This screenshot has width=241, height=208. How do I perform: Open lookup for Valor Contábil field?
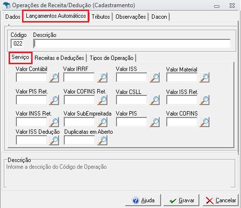click(54, 78)
